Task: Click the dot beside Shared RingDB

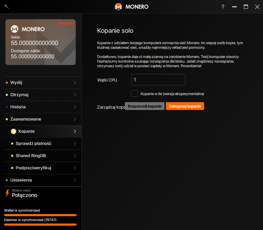Action: 12,156
